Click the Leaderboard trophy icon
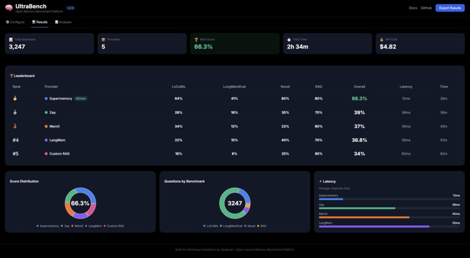 pyautogui.click(x=12, y=76)
